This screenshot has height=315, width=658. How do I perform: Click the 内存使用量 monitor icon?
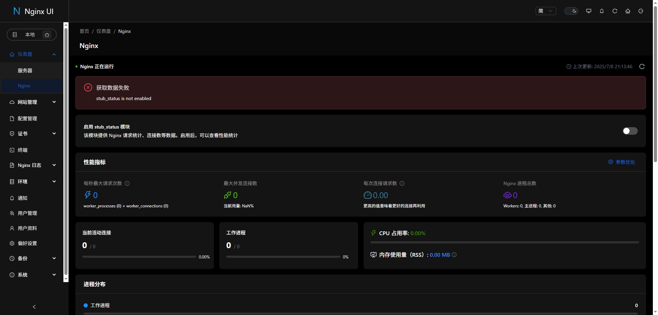374,255
